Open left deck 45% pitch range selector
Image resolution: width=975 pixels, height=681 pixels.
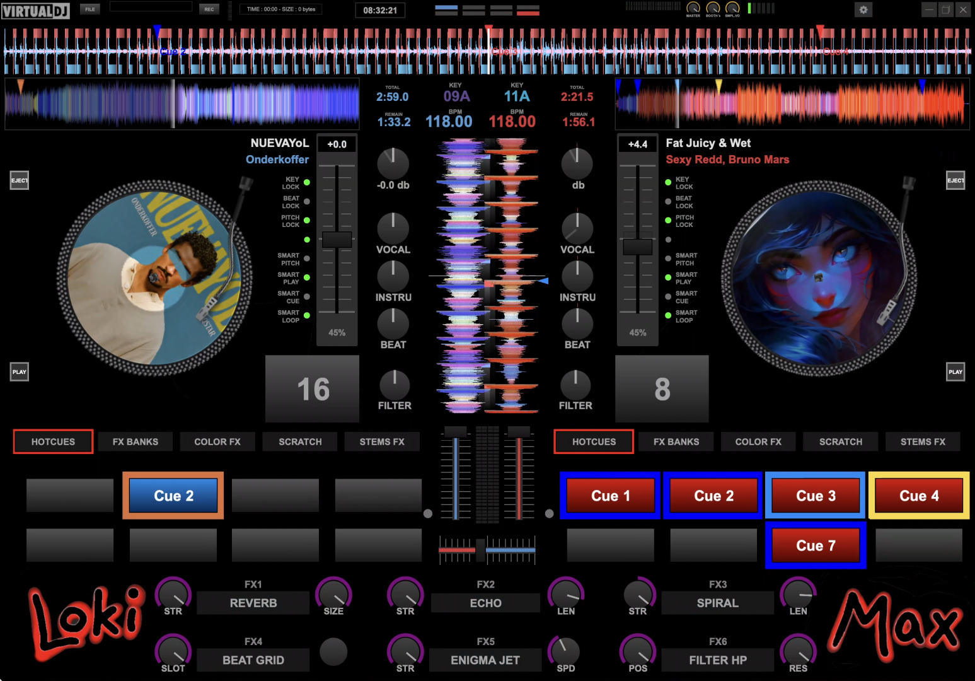(x=337, y=332)
